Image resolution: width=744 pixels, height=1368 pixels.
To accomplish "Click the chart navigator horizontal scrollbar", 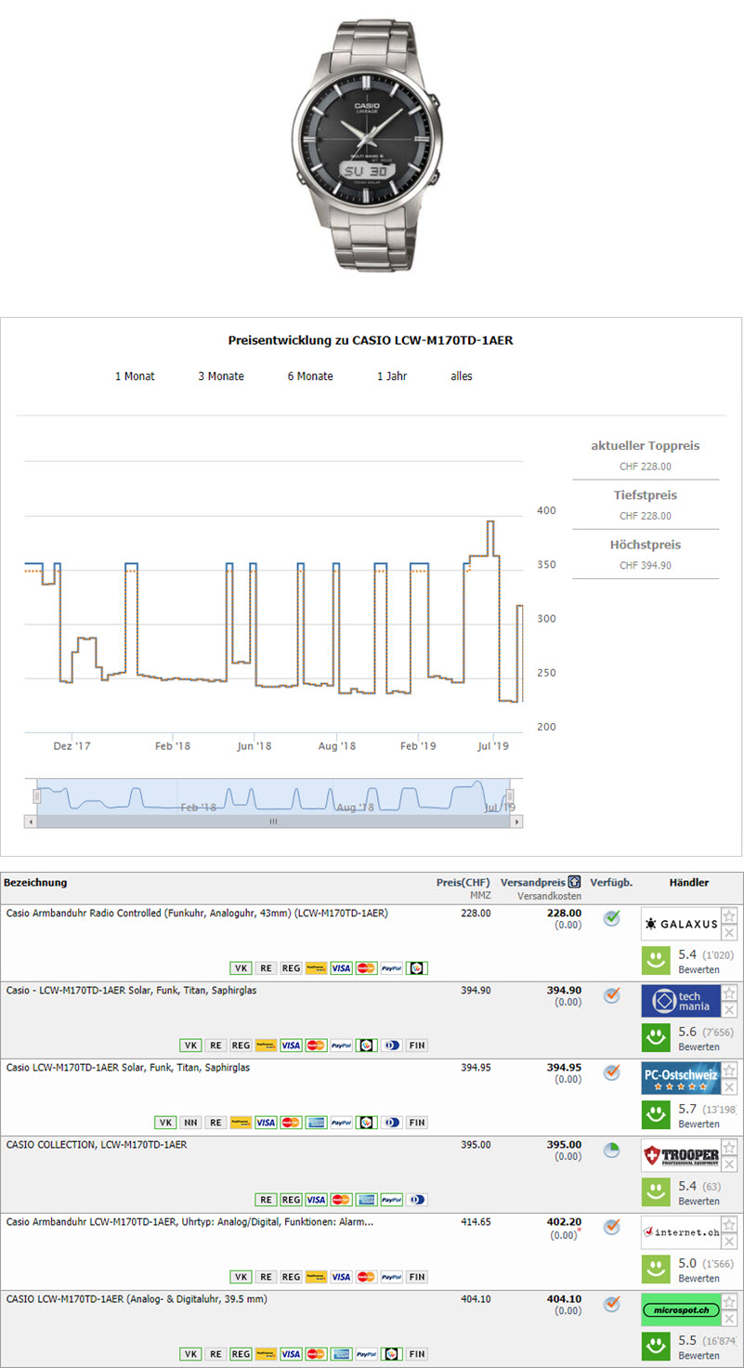I will click(x=273, y=822).
